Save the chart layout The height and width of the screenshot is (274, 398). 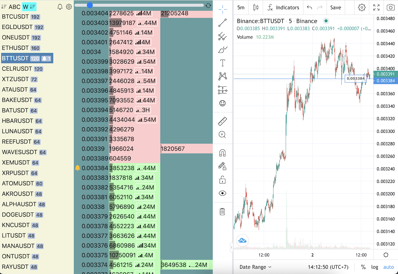[336, 7]
